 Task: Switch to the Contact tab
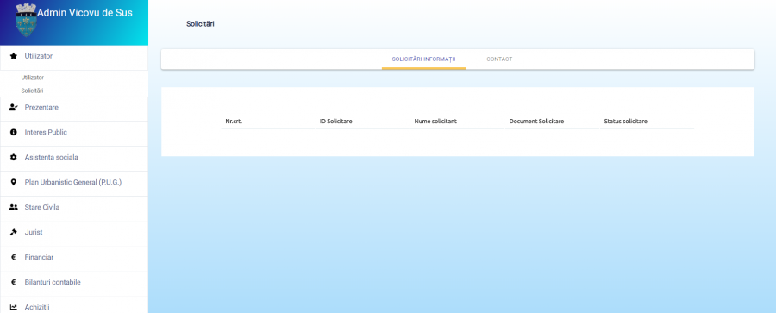pos(499,59)
